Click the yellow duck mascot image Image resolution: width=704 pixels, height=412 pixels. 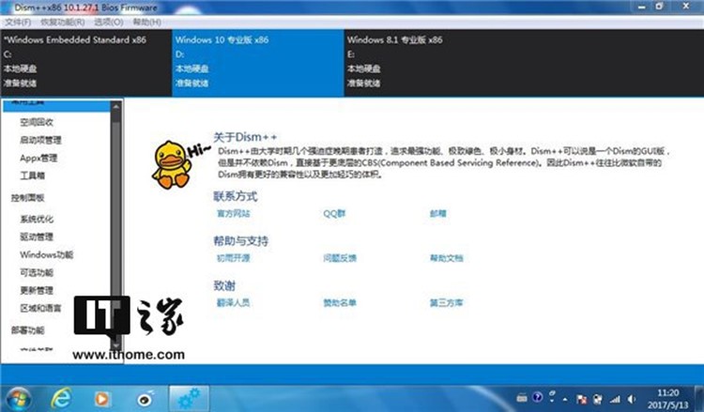tap(171, 163)
